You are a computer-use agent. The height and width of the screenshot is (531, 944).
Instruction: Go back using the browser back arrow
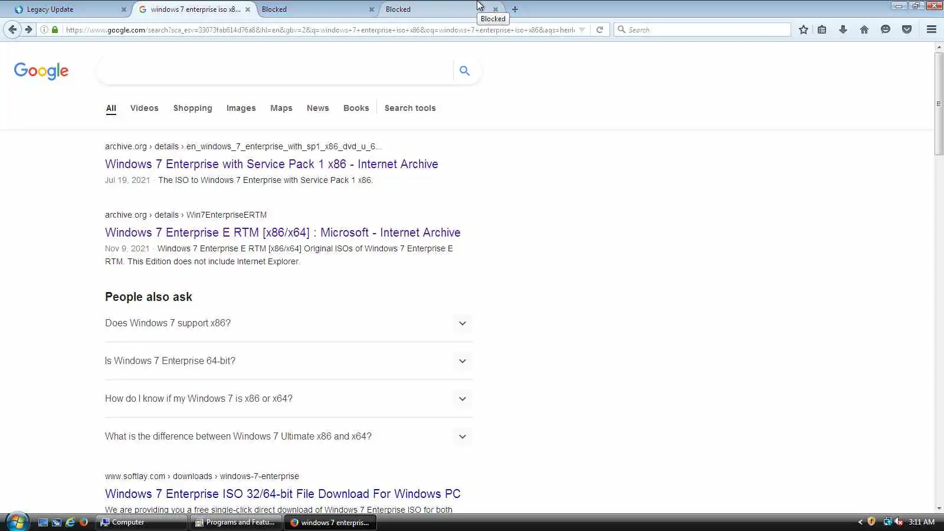tap(12, 29)
